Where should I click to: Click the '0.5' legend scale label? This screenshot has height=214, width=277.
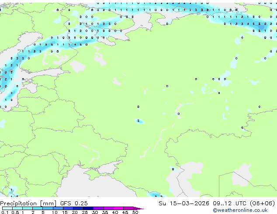click(15, 212)
